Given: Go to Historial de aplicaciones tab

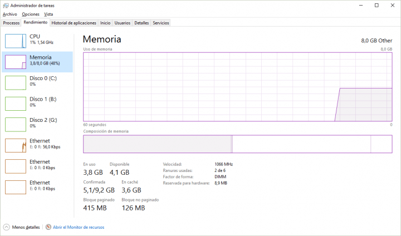Looking at the screenshot, I should (74, 23).
